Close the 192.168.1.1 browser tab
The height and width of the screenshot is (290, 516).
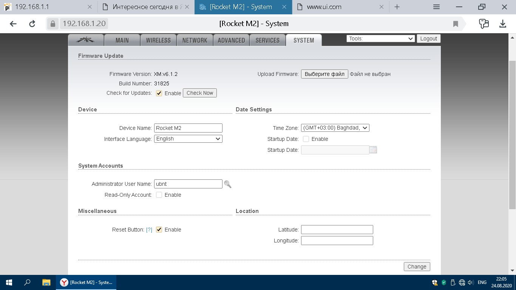90,7
